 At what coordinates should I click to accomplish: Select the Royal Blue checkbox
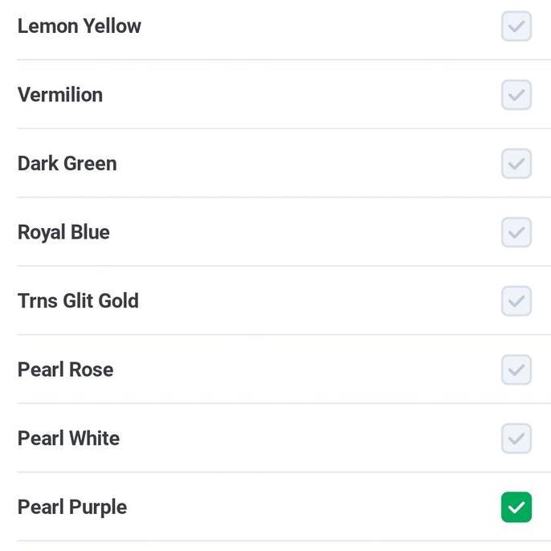(516, 232)
